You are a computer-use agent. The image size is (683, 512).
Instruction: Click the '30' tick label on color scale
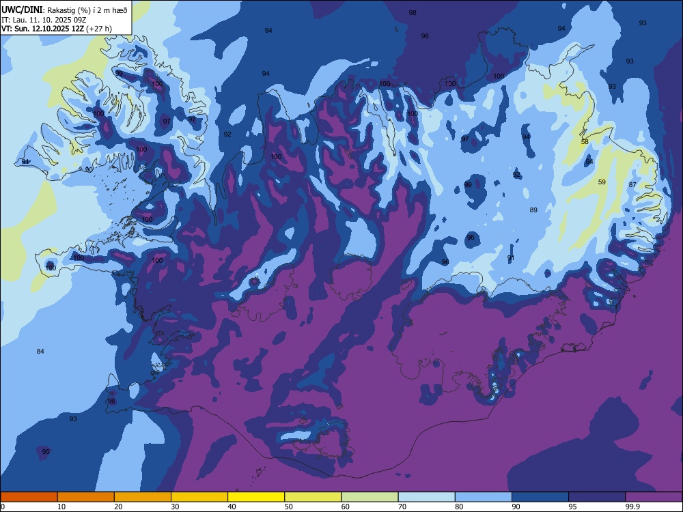(x=175, y=507)
